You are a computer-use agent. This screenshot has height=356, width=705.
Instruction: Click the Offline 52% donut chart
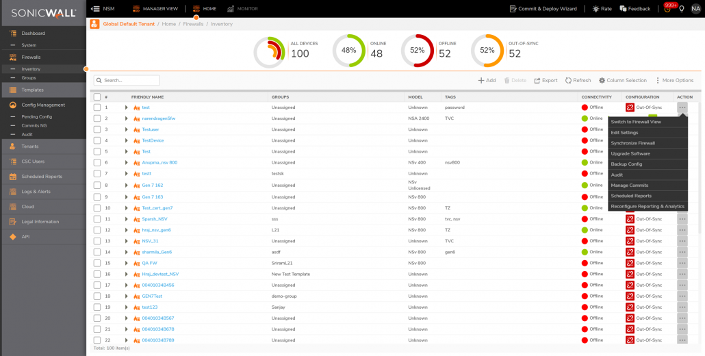click(x=418, y=51)
